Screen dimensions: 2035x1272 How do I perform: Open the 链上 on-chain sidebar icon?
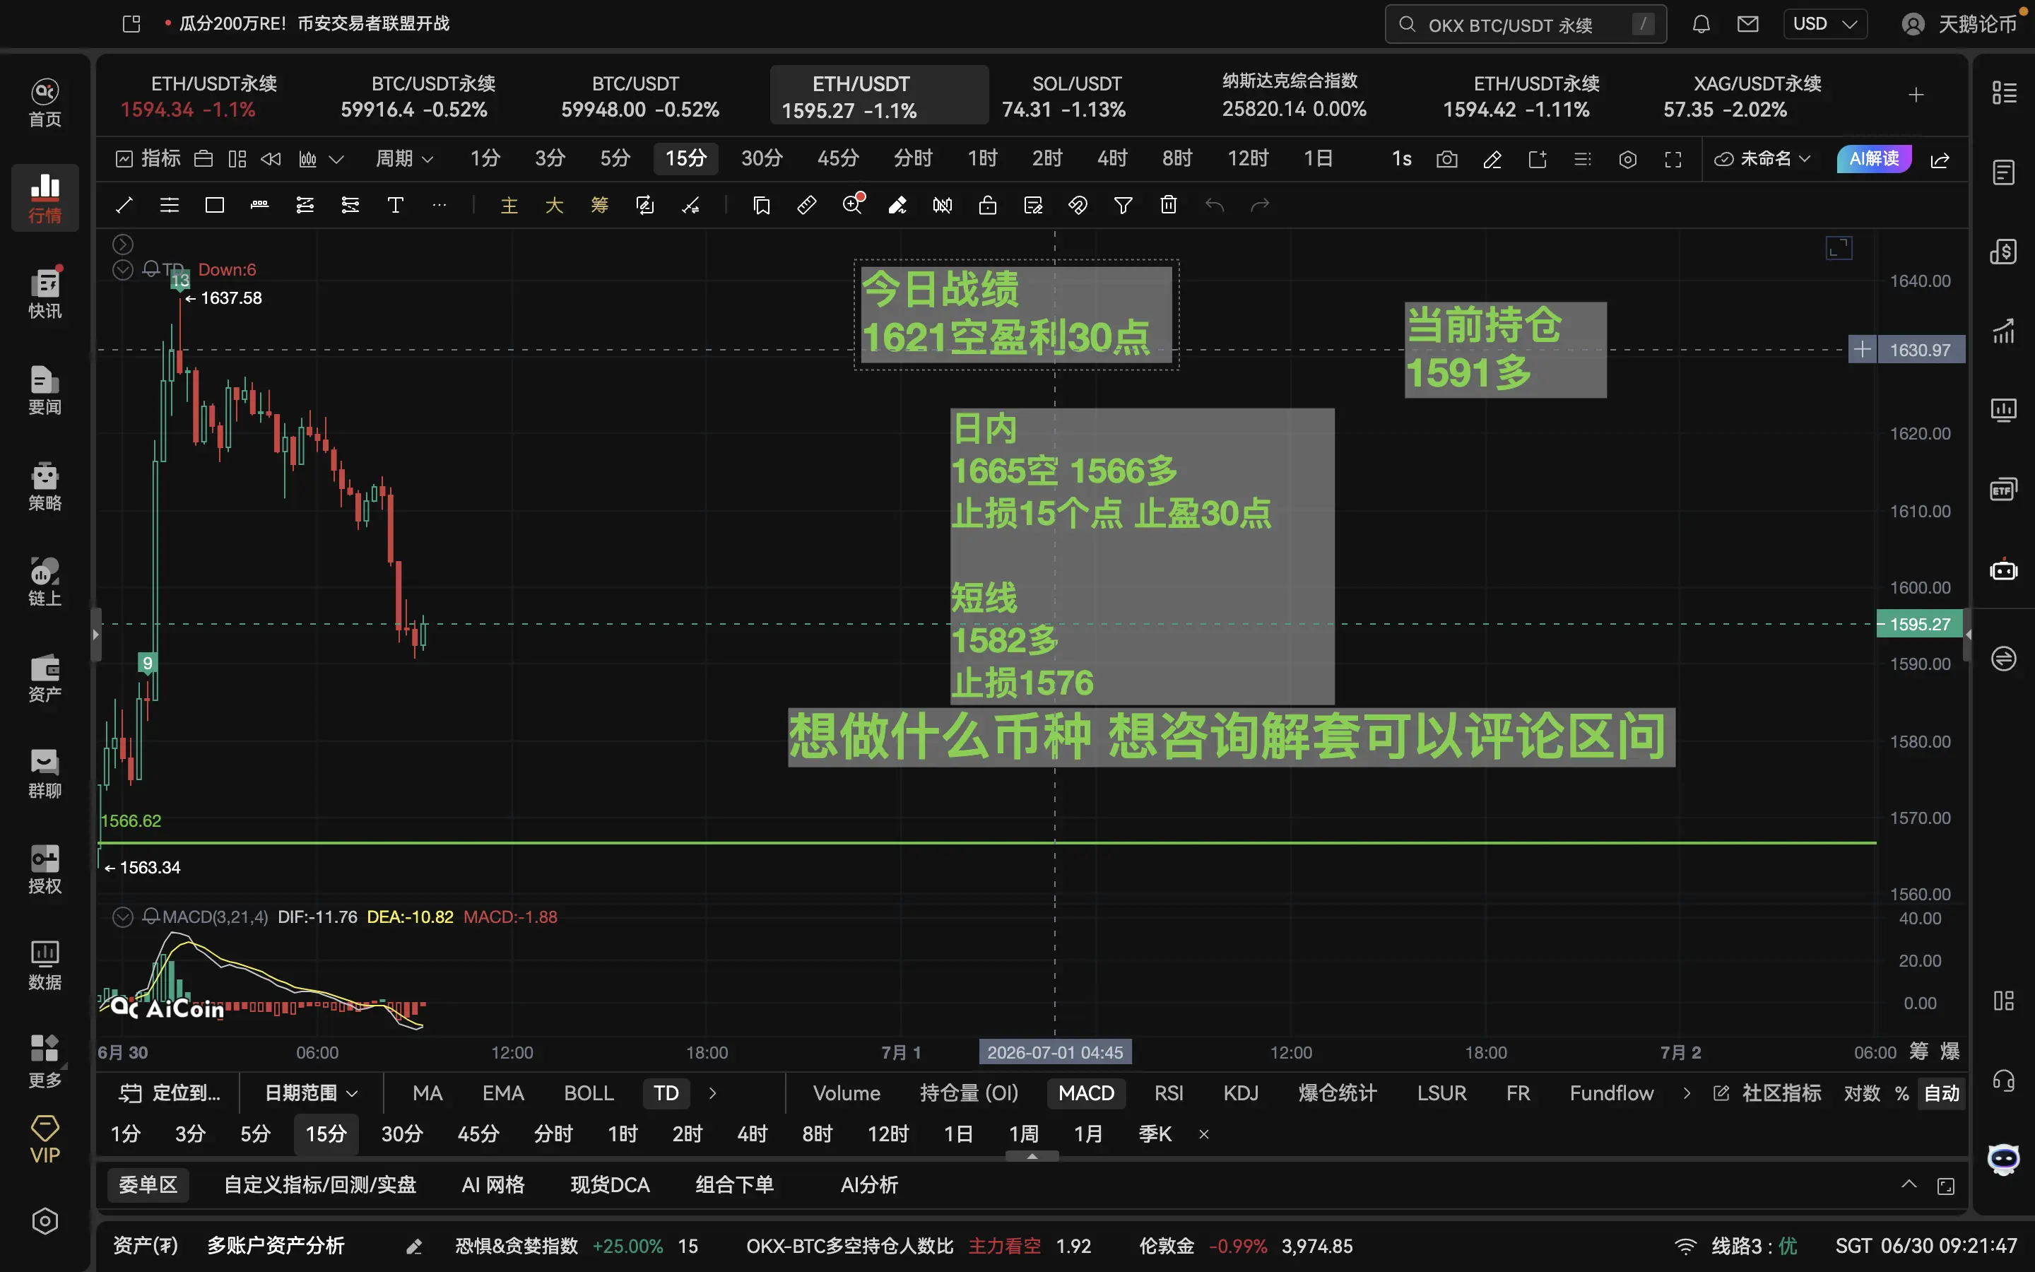(45, 582)
